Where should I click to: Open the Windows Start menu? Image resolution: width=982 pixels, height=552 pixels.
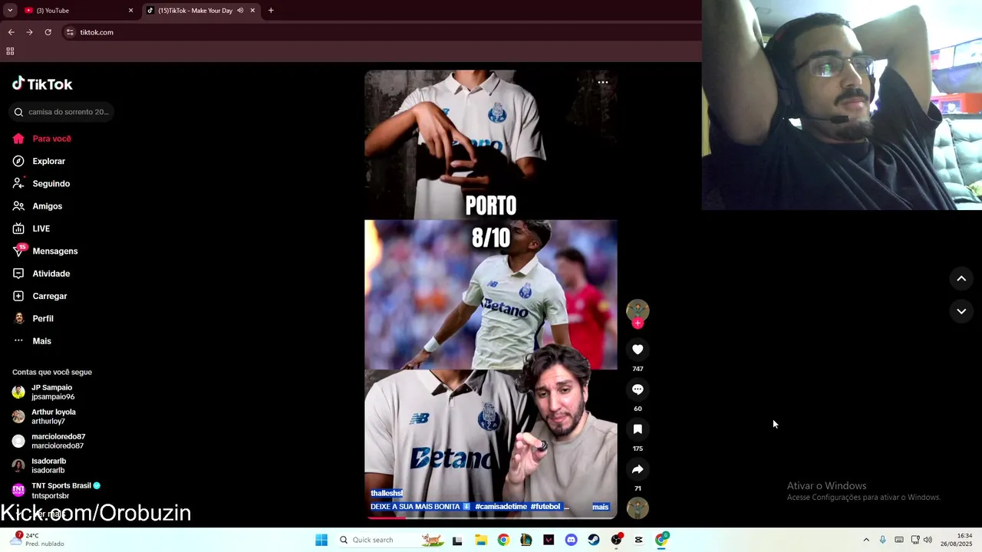pyautogui.click(x=321, y=540)
